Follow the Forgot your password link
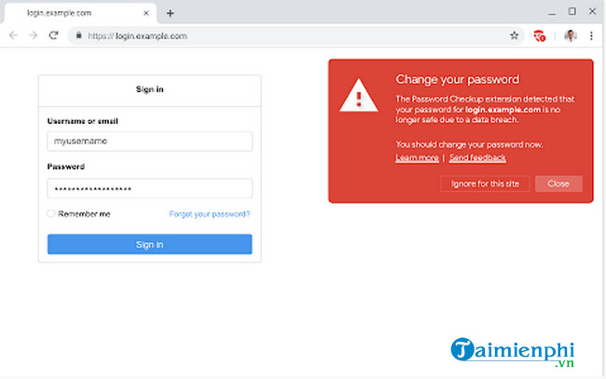 click(x=210, y=214)
